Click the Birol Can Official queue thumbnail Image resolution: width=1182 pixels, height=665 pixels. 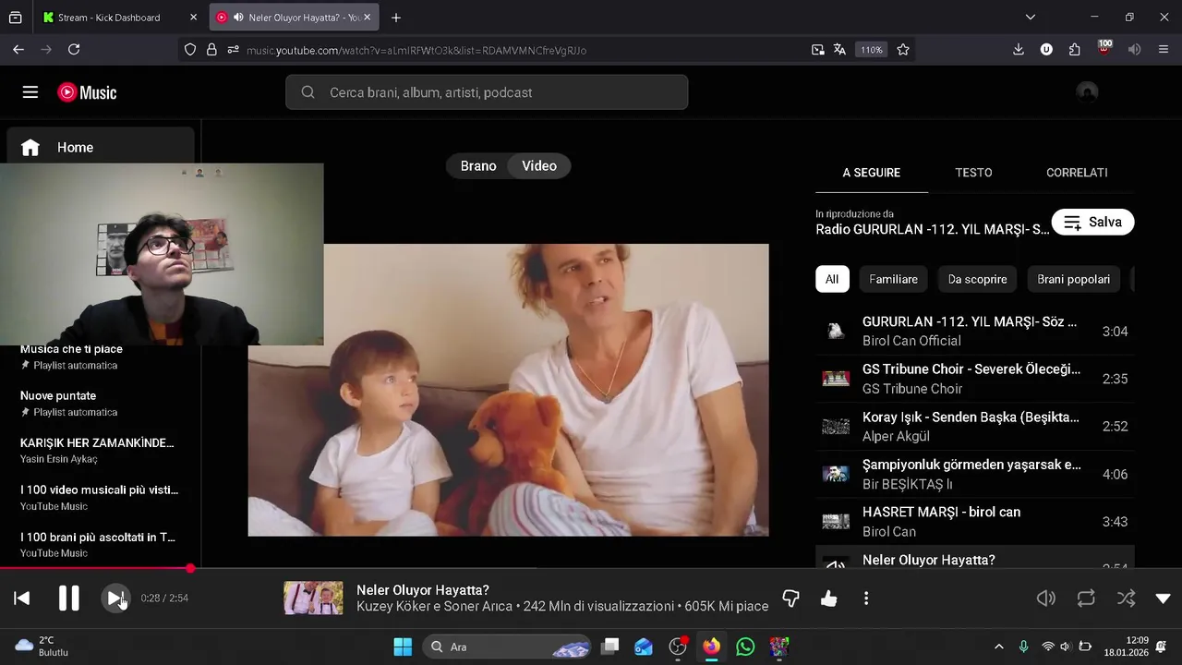tap(836, 332)
